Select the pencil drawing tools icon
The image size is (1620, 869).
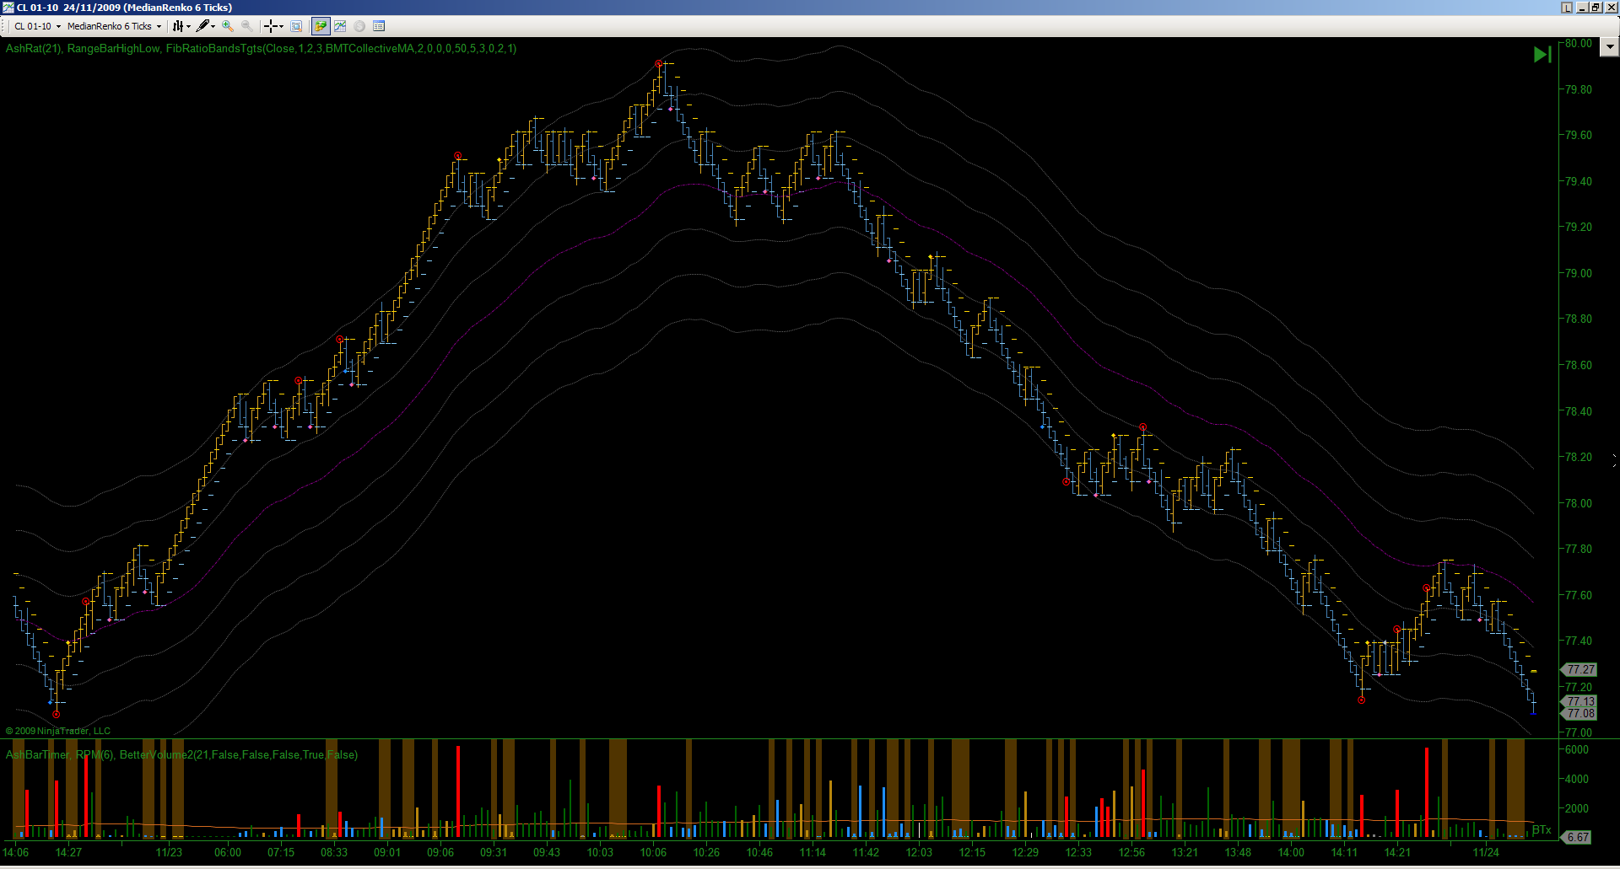[203, 26]
